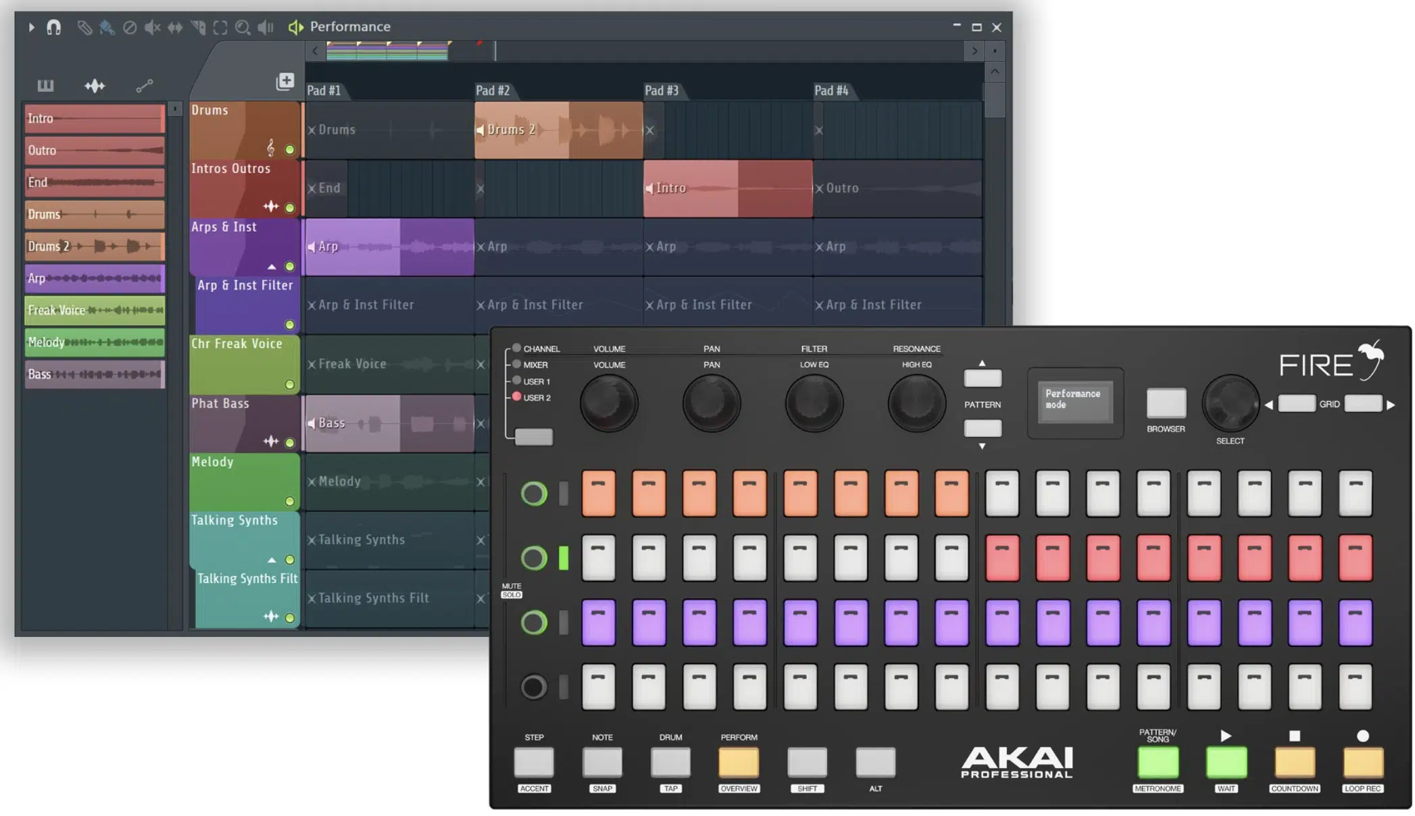1415x816 pixels.
Task: Mute the Drums track green dot
Action: [x=290, y=149]
